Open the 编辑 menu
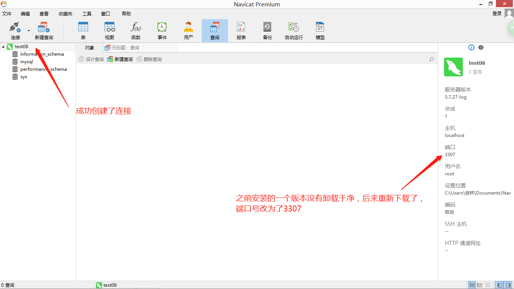 click(25, 14)
